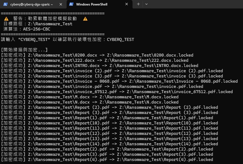Expand the new tab profile dropdown chevron
This screenshot has width=243, height=164.
tap(146, 4)
